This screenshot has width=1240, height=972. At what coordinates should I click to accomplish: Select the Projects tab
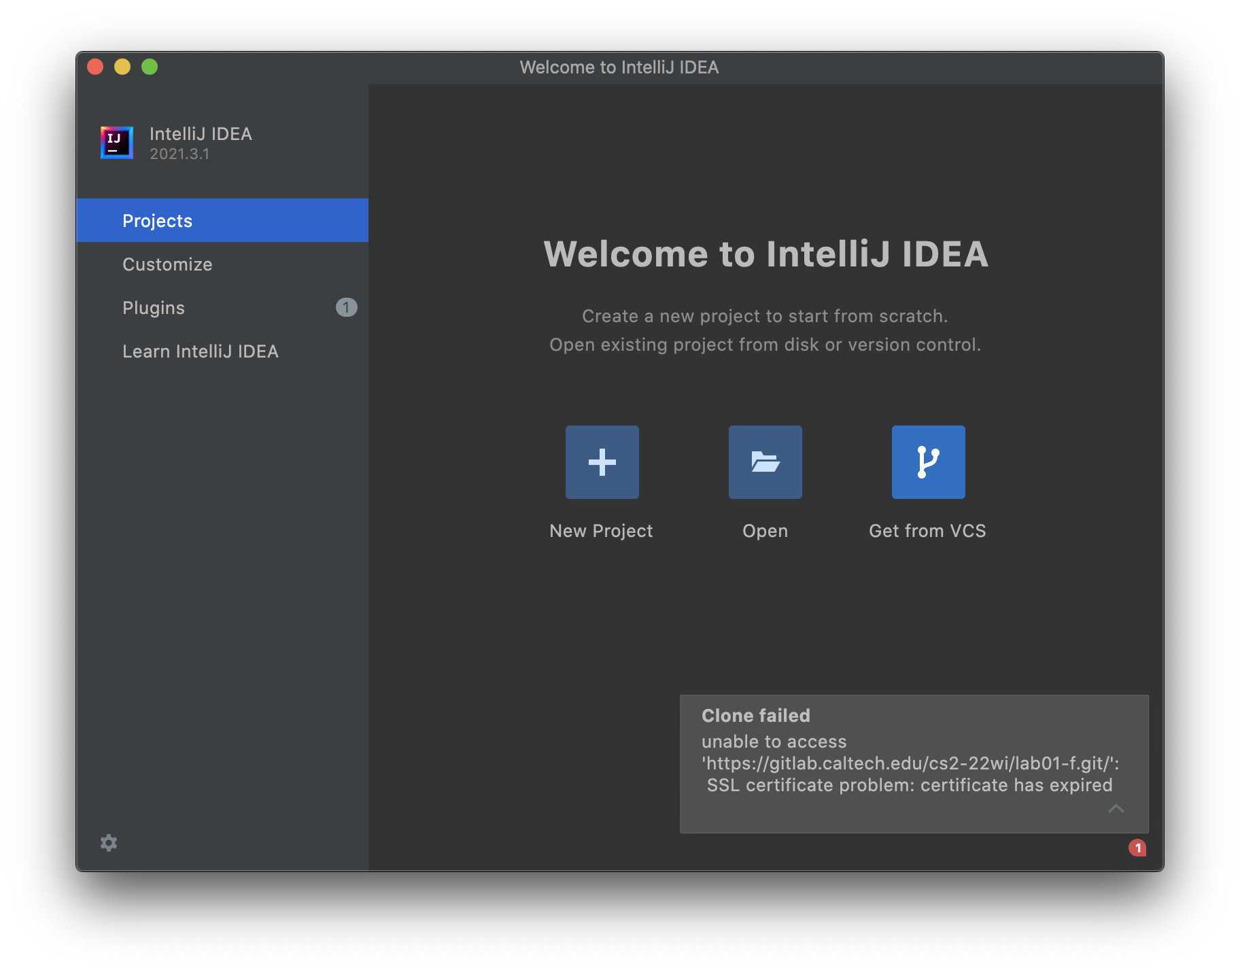coord(157,221)
